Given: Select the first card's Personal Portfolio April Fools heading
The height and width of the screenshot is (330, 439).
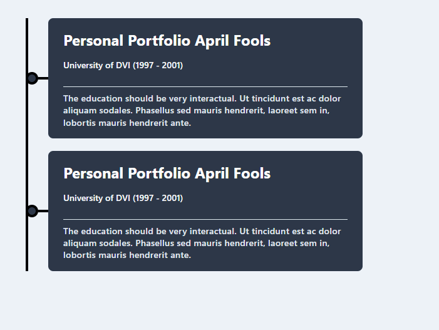Looking at the screenshot, I should coord(167,41).
